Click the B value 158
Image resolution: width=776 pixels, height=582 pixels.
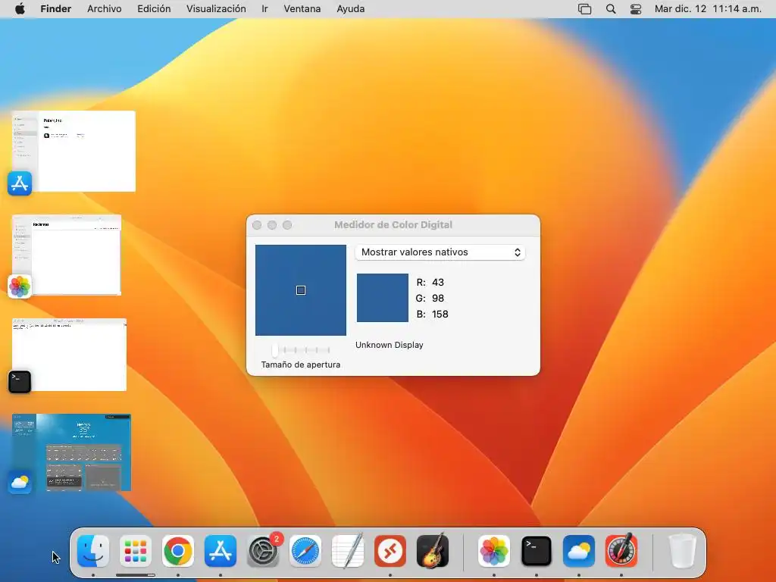click(x=440, y=314)
